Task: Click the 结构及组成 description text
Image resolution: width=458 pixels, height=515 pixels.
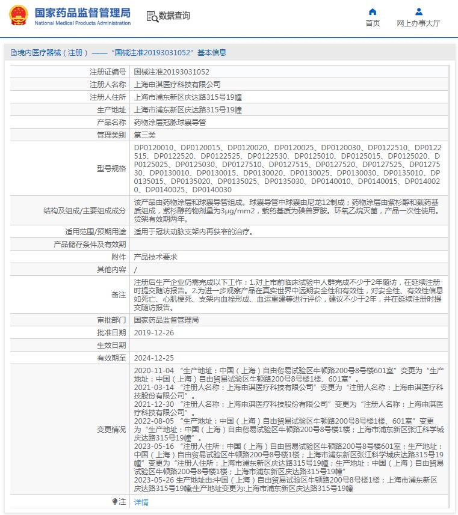Action: tap(288, 210)
